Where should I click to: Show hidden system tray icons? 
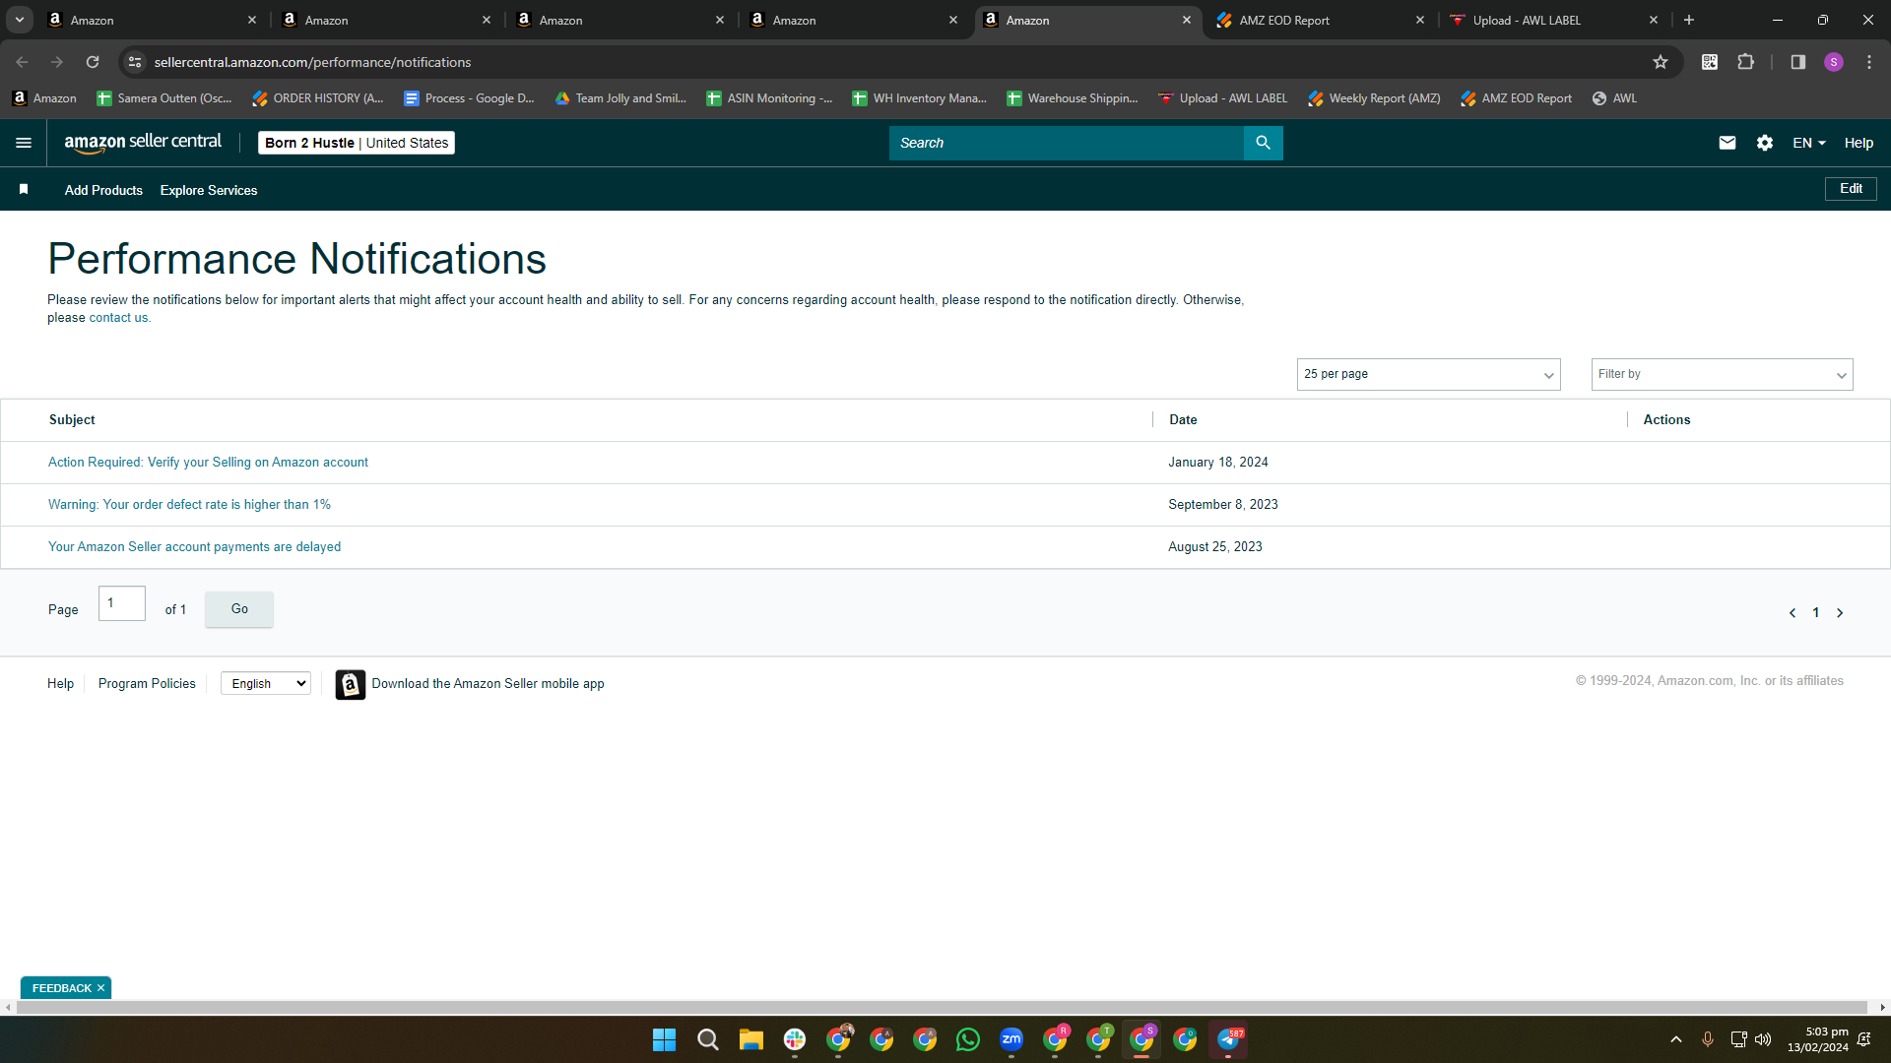coord(1675,1039)
